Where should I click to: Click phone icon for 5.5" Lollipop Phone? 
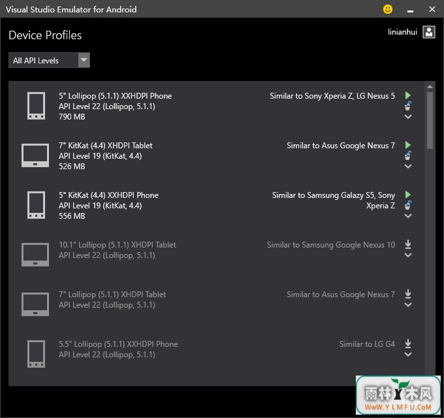click(x=36, y=354)
